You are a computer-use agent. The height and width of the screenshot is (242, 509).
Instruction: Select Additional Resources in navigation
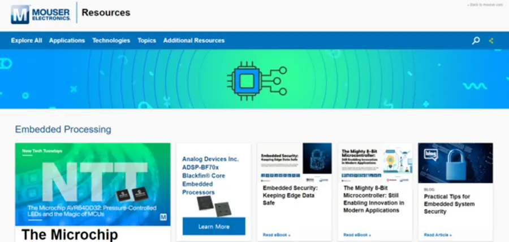193,41
